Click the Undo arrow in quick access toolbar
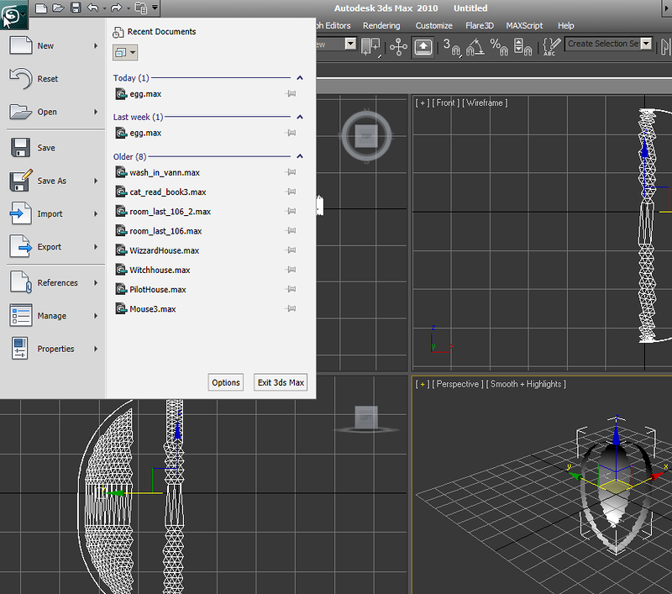The width and height of the screenshot is (672, 594). click(92, 8)
